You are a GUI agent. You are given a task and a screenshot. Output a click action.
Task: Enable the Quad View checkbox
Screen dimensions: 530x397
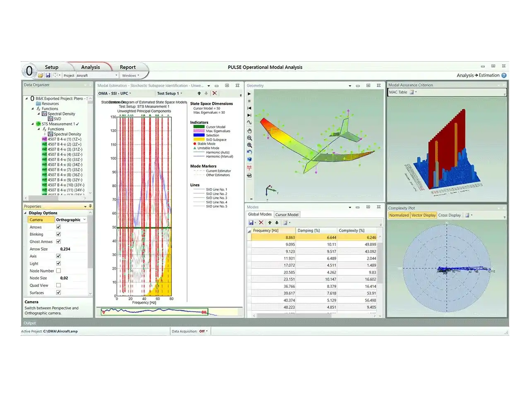[x=58, y=285]
